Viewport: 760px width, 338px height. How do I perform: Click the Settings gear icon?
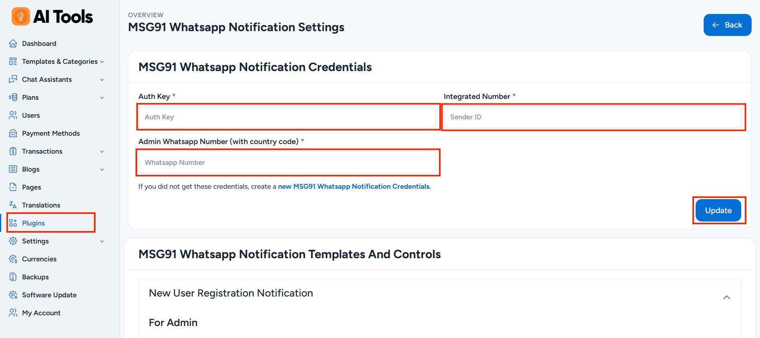pyautogui.click(x=13, y=241)
